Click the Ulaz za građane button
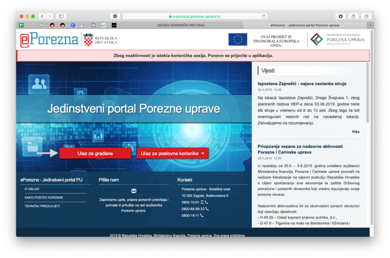This screenshot has height=258, width=390. (95, 153)
